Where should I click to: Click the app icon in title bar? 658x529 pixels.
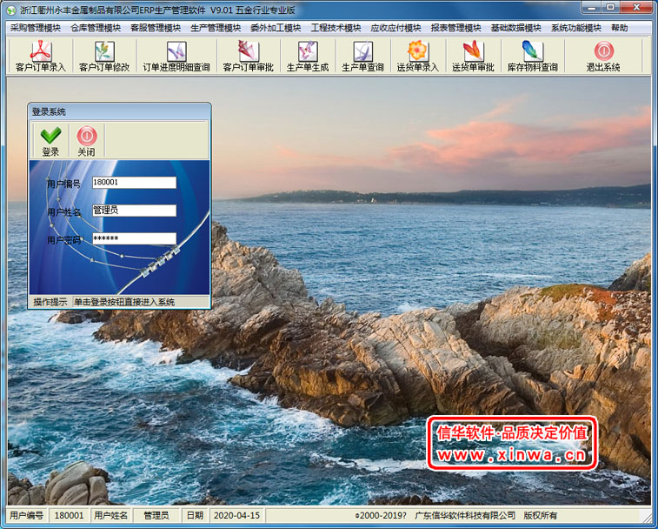[x=11, y=10]
